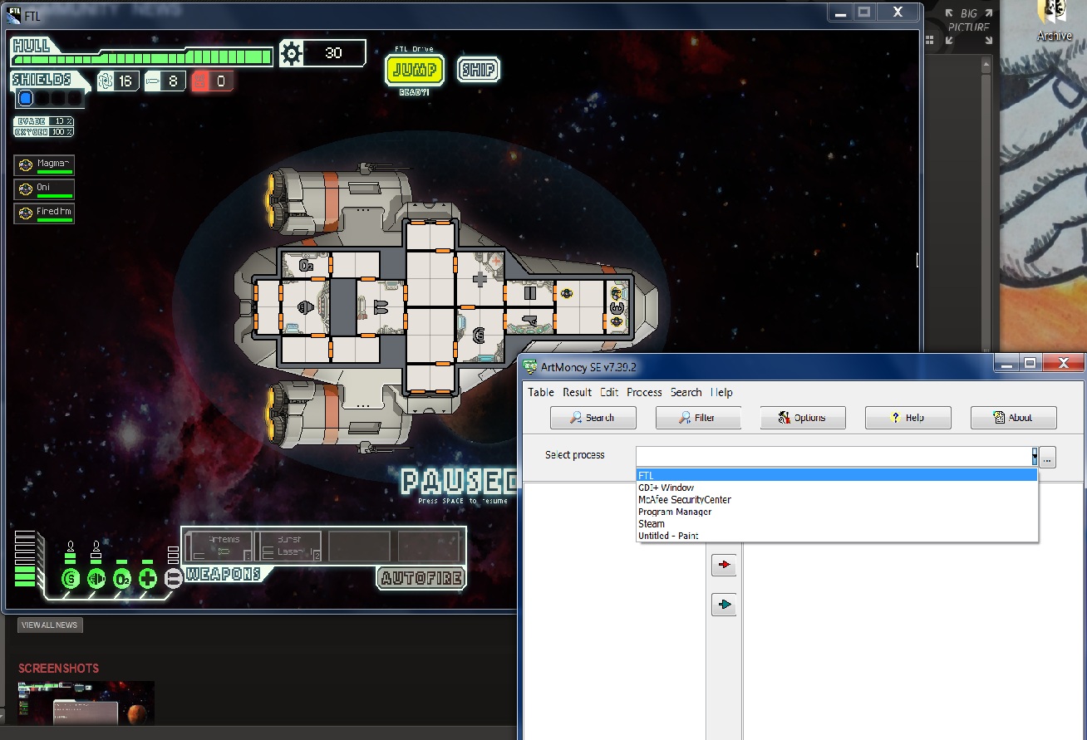This screenshot has height=740, width=1087.
Task: Open the Edit menu in ArtMoney
Action: pyautogui.click(x=609, y=392)
